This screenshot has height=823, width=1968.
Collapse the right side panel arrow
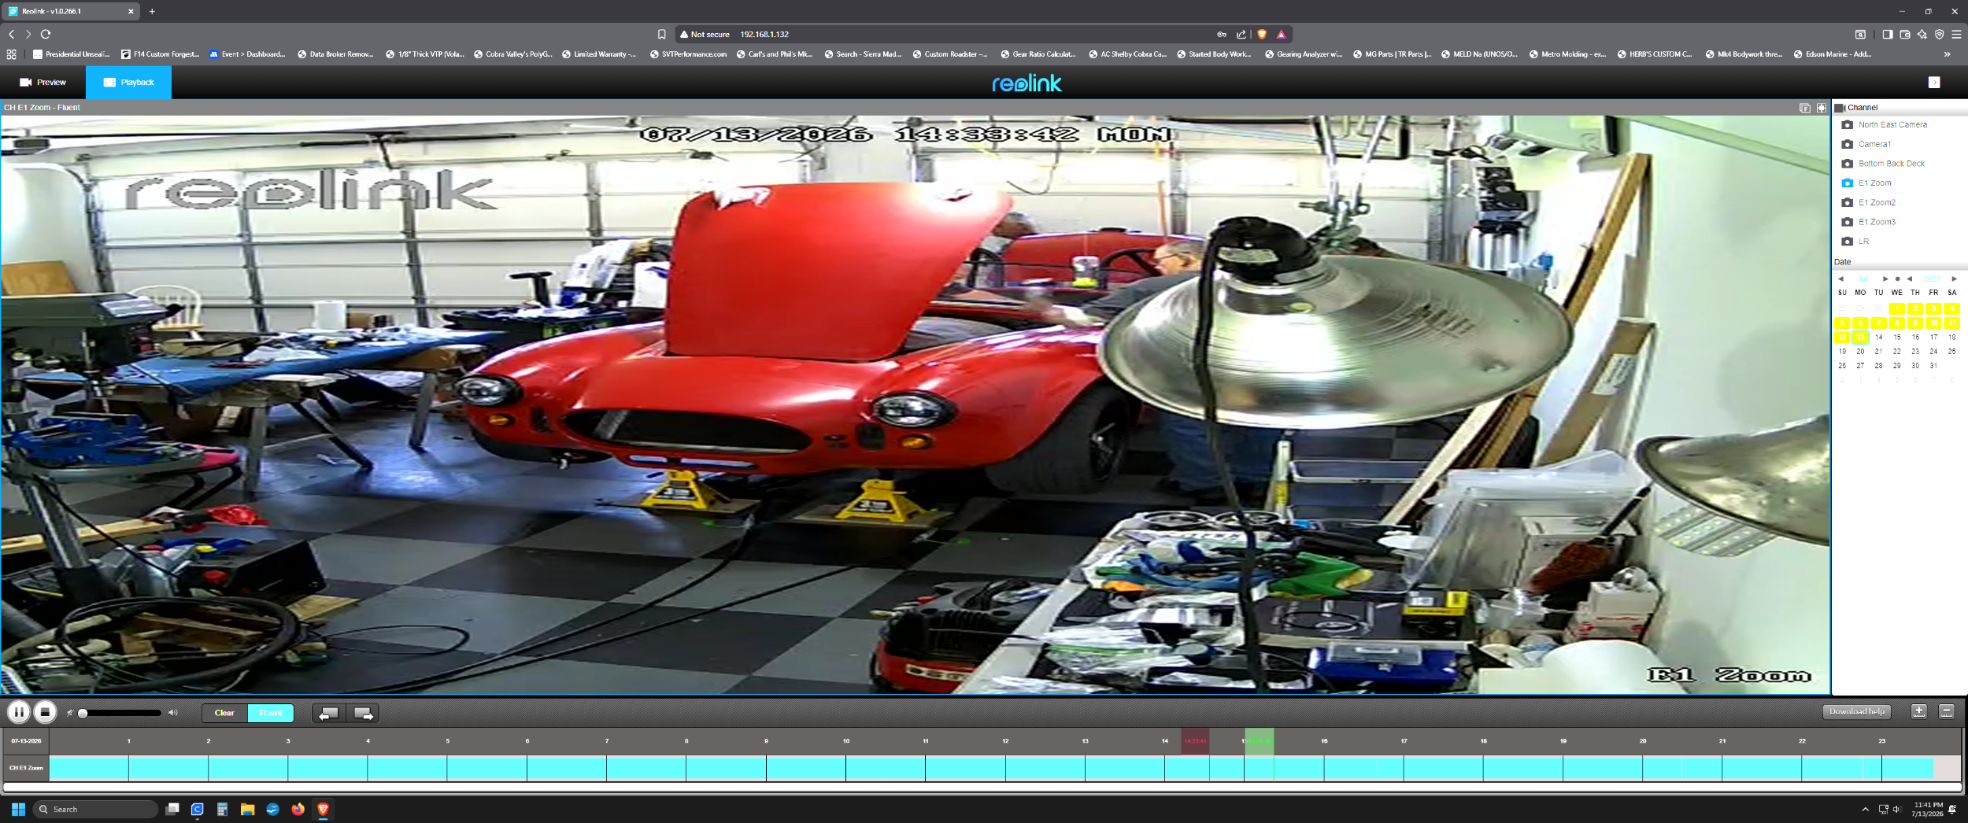tap(1934, 83)
